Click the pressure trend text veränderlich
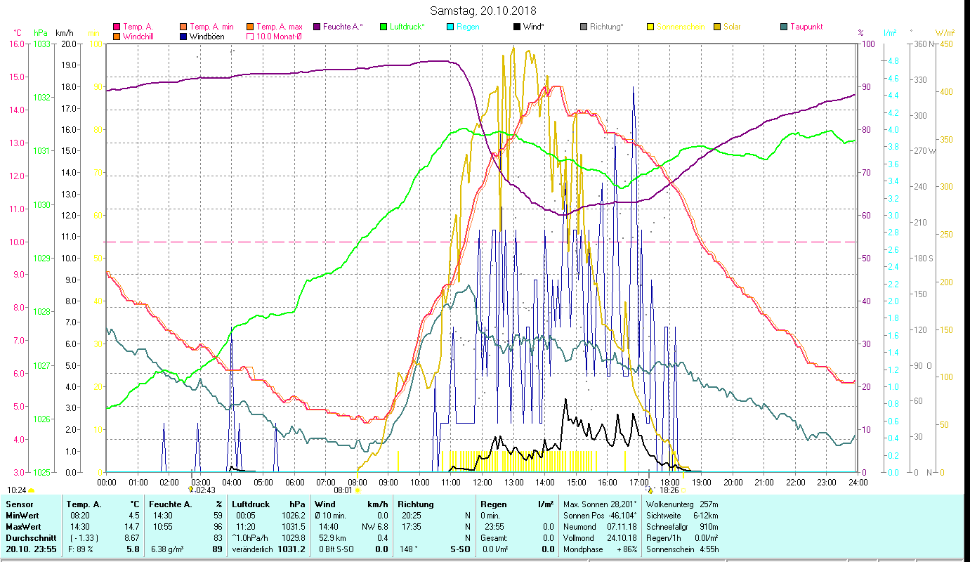 click(253, 549)
